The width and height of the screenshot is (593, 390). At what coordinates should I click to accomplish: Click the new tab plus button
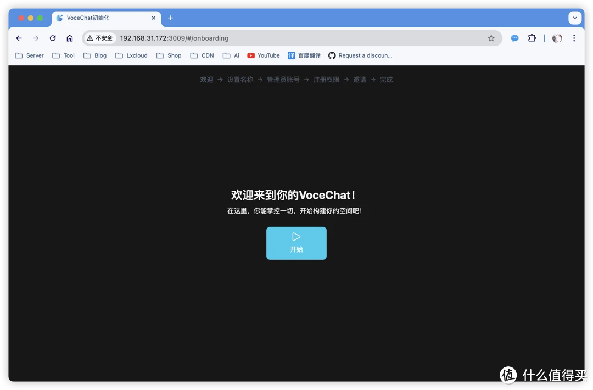[170, 18]
